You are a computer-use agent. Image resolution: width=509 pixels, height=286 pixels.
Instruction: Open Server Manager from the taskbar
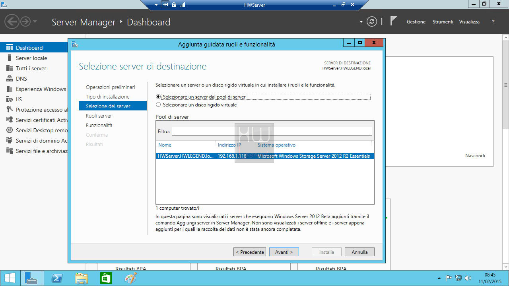(31, 278)
